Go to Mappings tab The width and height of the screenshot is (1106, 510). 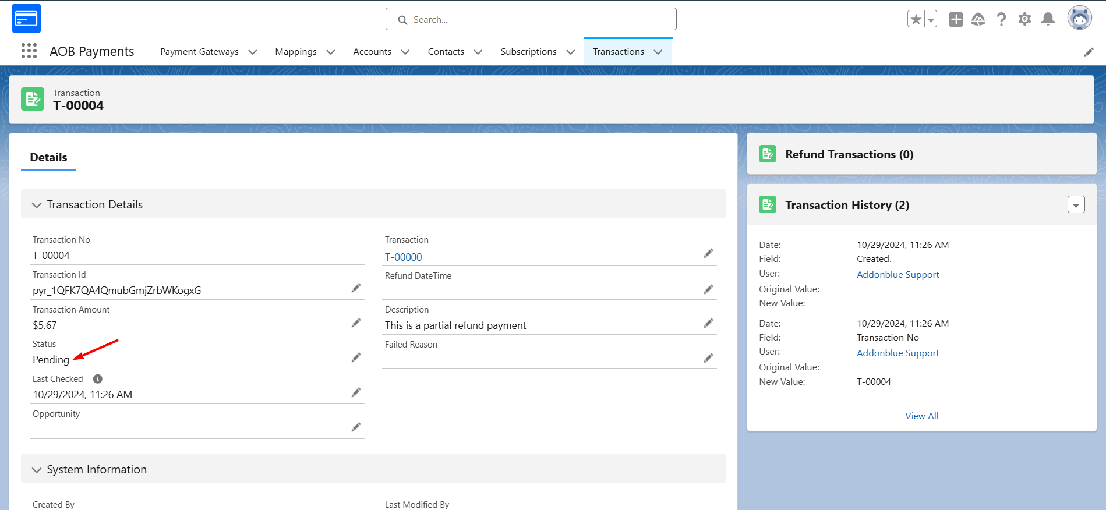point(296,52)
